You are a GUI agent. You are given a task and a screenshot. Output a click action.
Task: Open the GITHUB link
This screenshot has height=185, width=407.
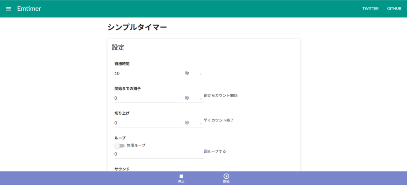pyautogui.click(x=394, y=9)
